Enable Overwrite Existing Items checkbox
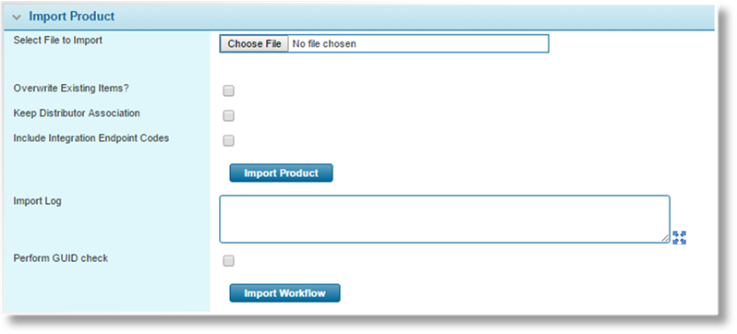Viewport: 737px width, 334px height. pyautogui.click(x=228, y=90)
